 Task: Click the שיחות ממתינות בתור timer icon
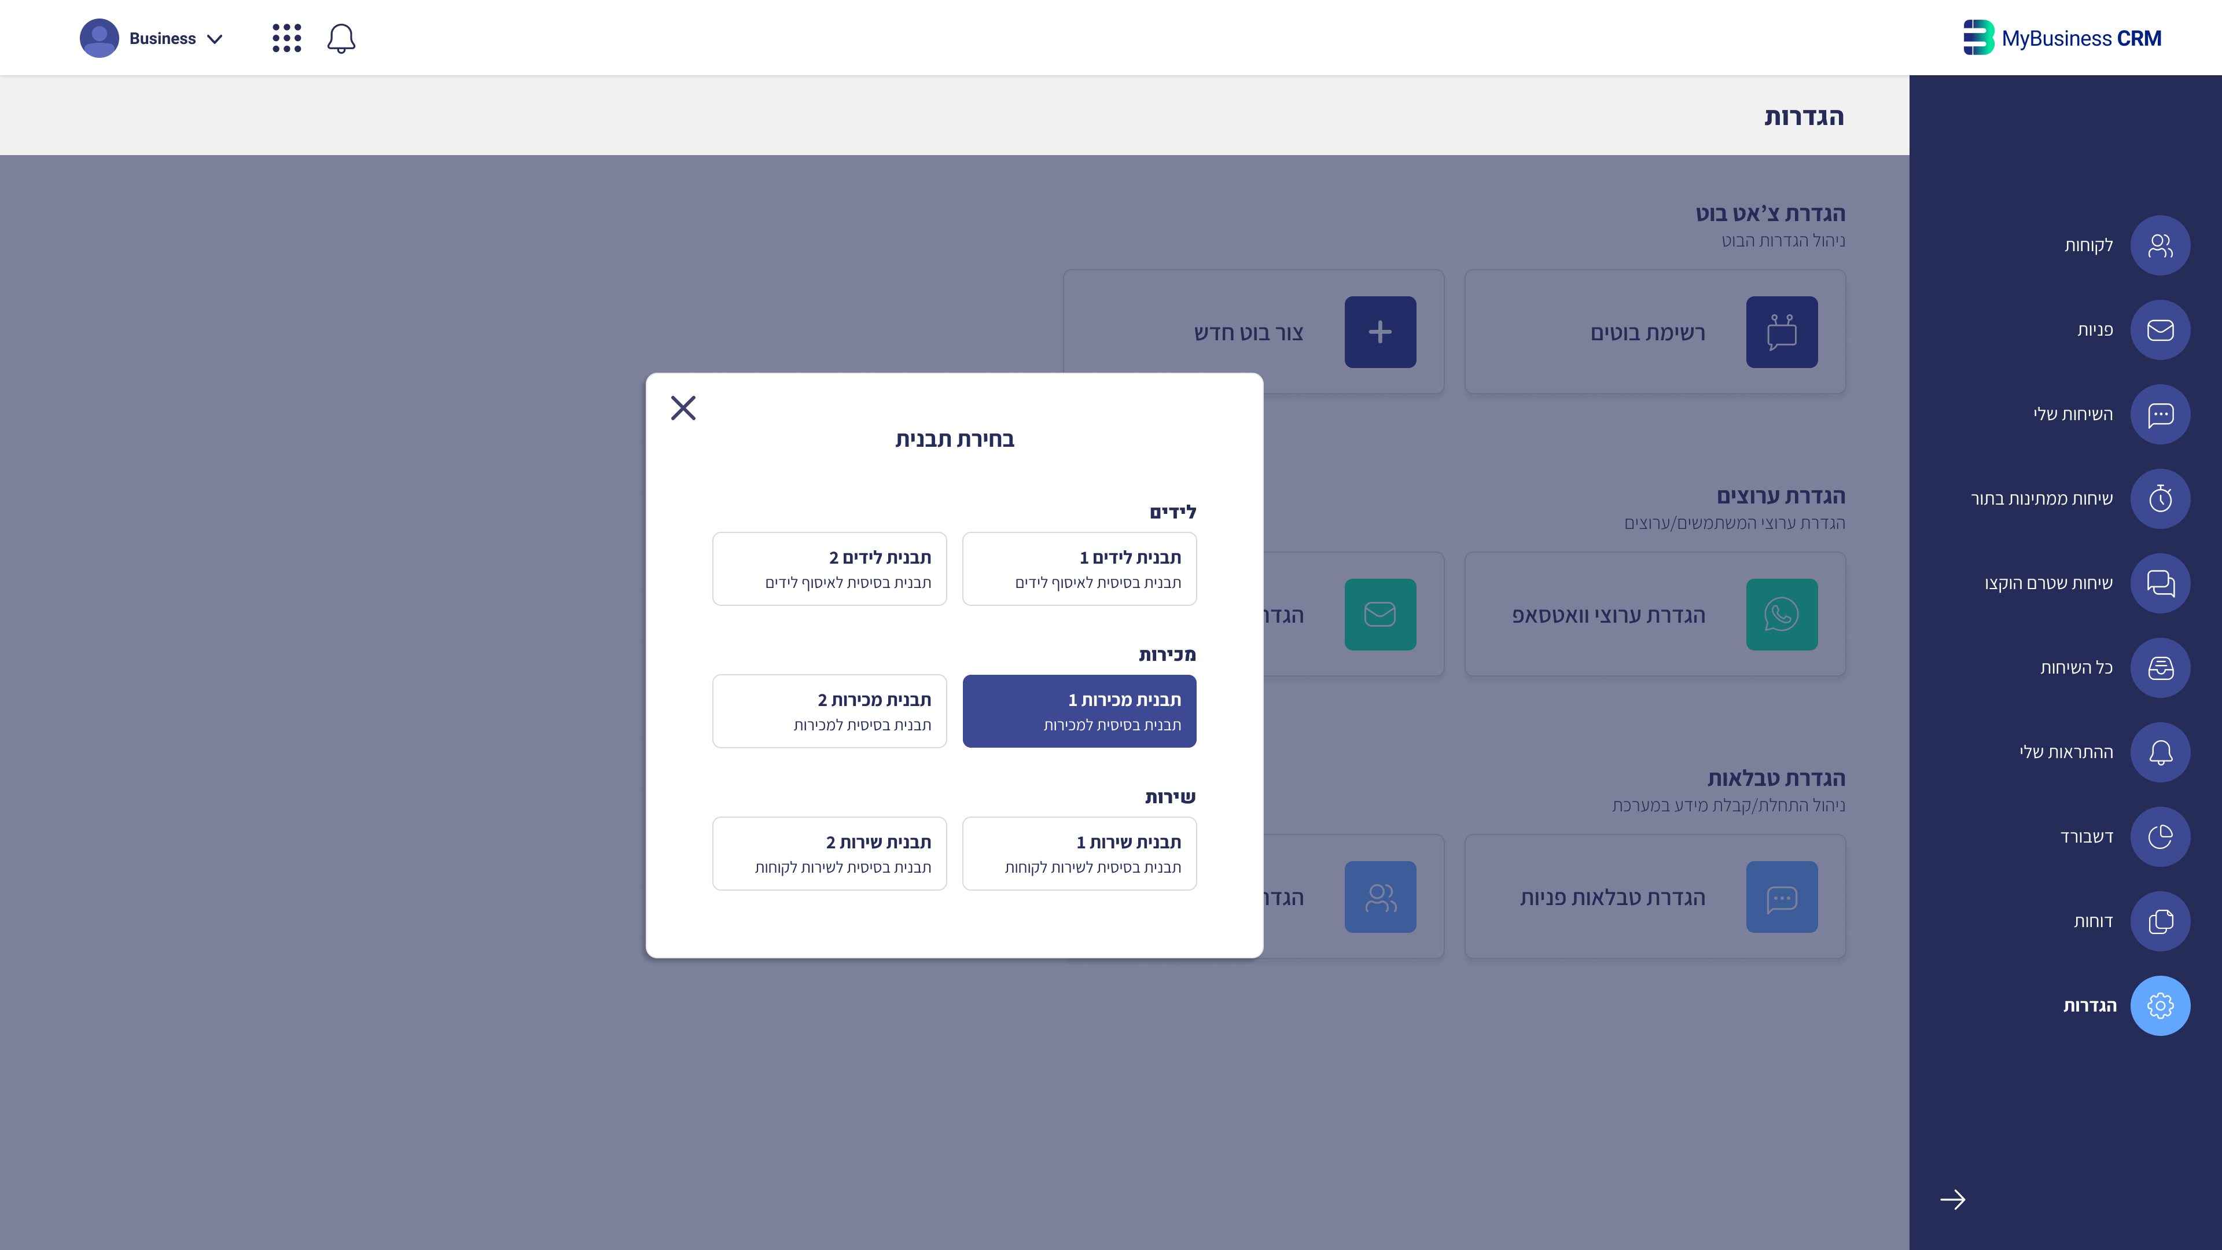(x=2159, y=499)
